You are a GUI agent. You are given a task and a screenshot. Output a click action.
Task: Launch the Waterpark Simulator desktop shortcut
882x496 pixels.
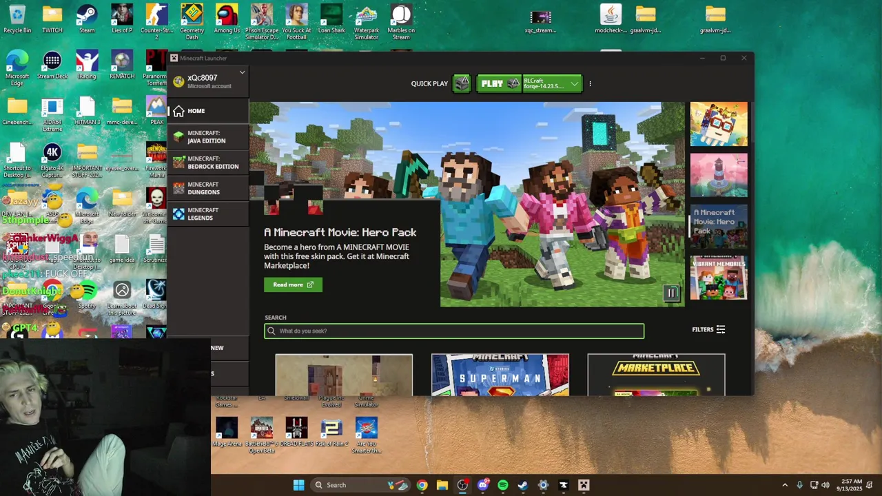367,21
